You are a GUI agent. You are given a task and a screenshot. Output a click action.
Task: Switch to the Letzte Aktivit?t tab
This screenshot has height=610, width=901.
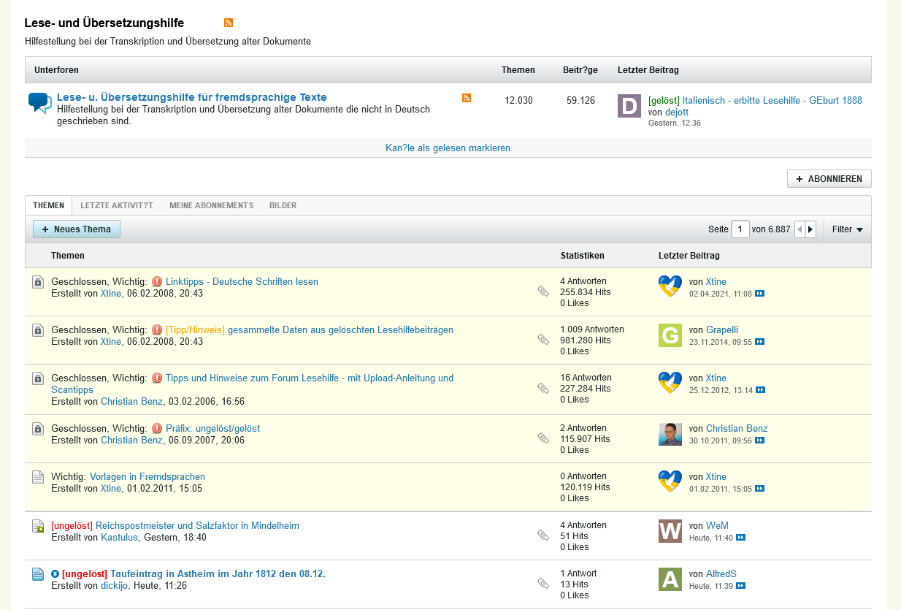coord(117,205)
